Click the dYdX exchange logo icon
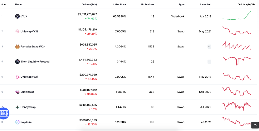 (17, 16)
